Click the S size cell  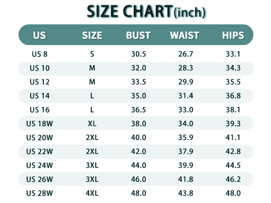pos(92,54)
